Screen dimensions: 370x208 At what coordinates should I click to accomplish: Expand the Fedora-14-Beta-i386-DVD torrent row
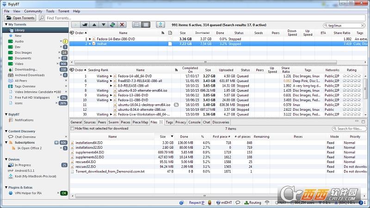click(x=90, y=39)
